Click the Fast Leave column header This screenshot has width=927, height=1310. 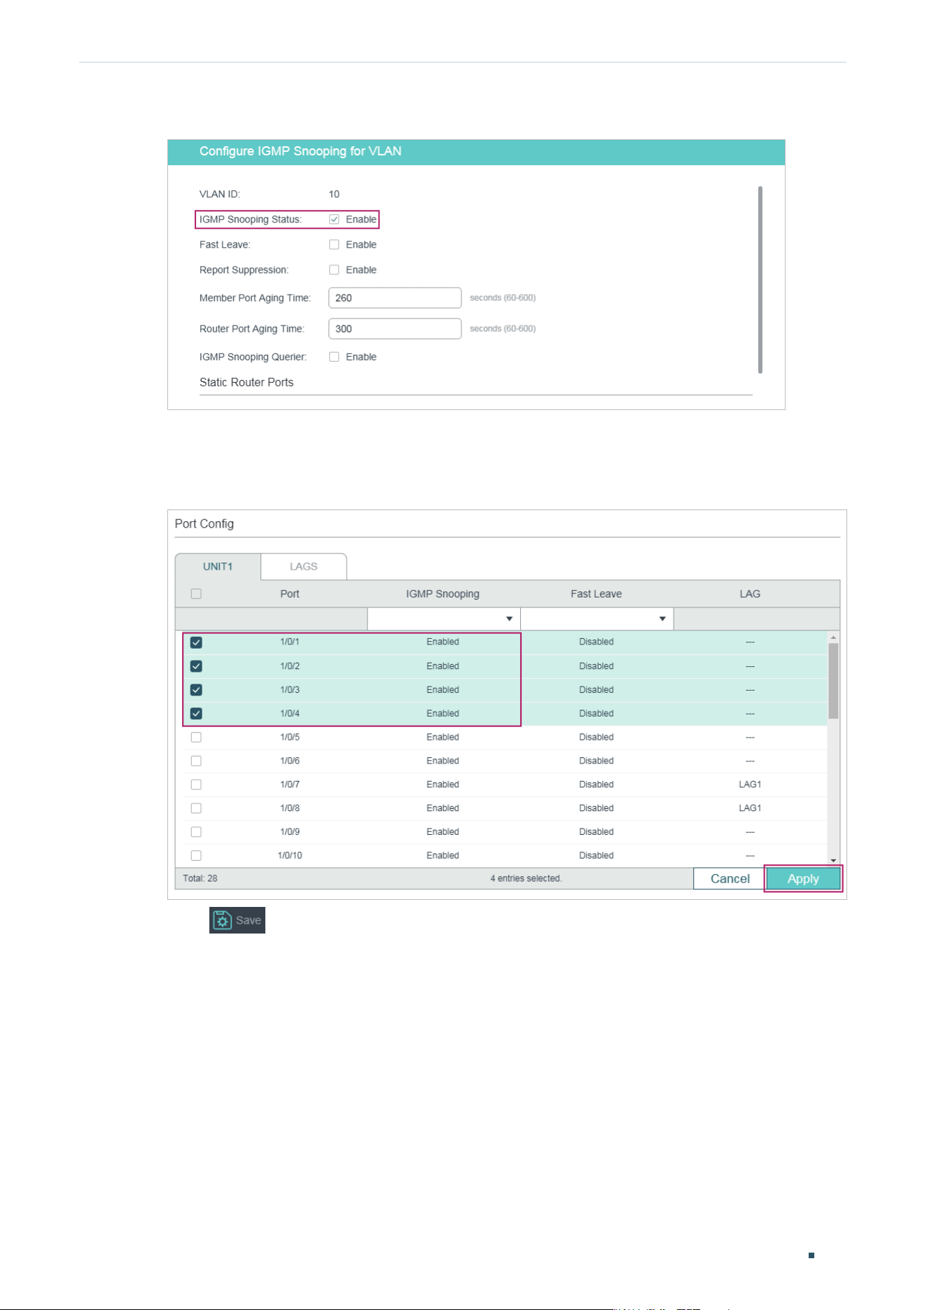point(596,593)
